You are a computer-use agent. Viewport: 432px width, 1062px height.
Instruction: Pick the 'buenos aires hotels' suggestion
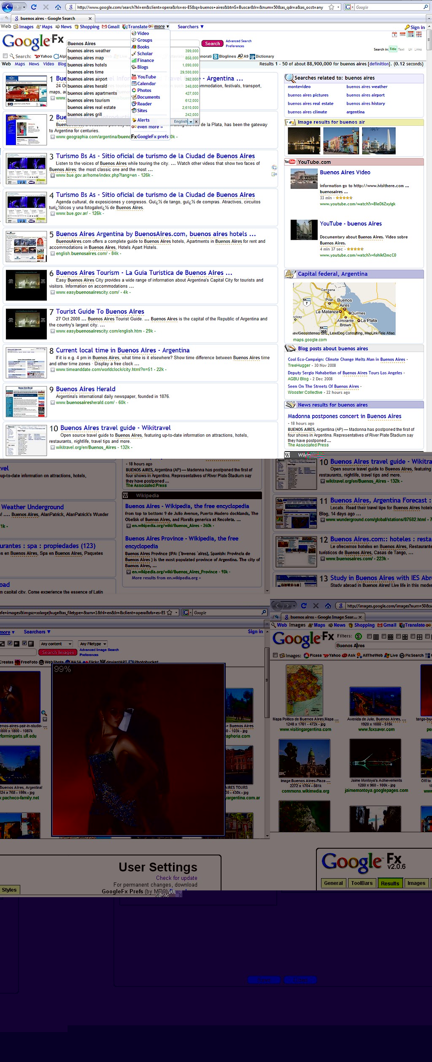coord(87,65)
